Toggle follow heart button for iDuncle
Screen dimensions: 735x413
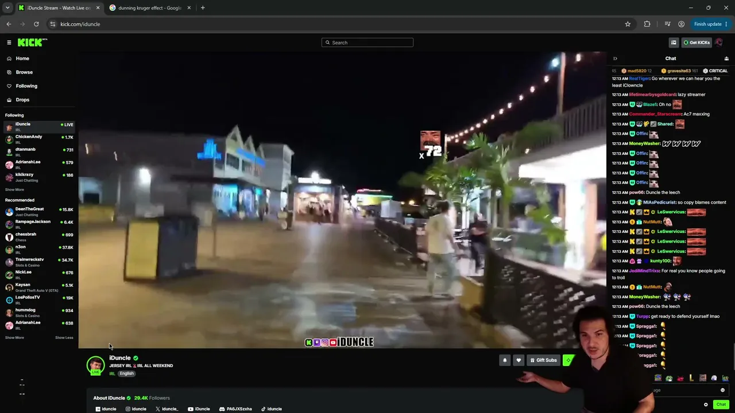click(519, 360)
